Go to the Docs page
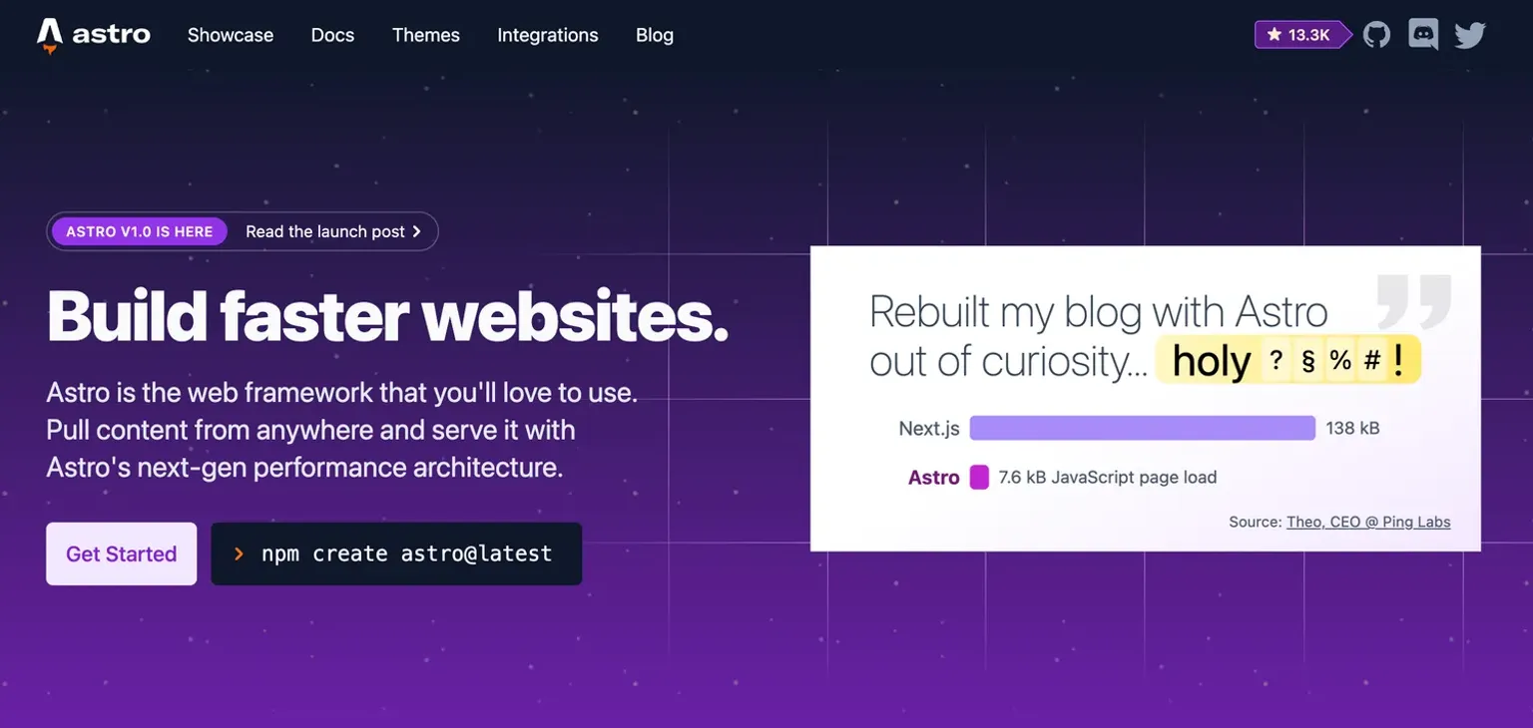Image resolution: width=1533 pixels, height=728 pixels. click(332, 35)
